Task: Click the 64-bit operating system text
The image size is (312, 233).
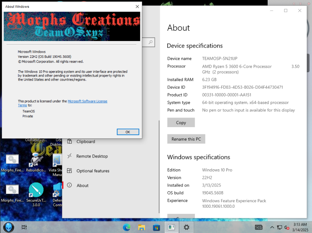Action: tap(245, 102)
